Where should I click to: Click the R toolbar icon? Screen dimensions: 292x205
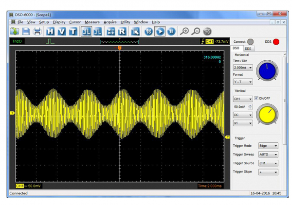coord(122,32)
